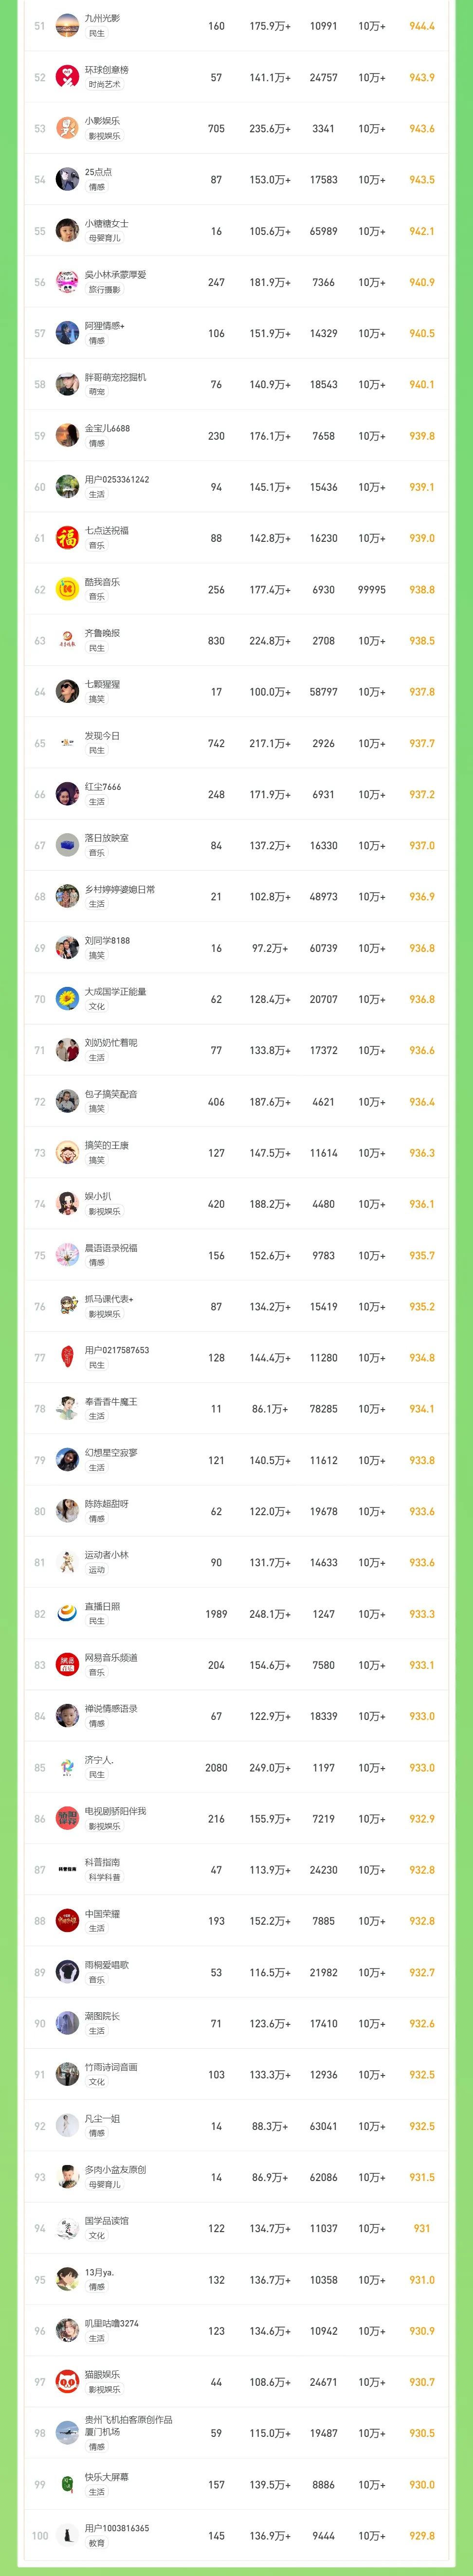The height and width of the screenshot is (2576, 473).
Task: Click the 运动 tag under 运动者小林
Action: [97, 1570]
